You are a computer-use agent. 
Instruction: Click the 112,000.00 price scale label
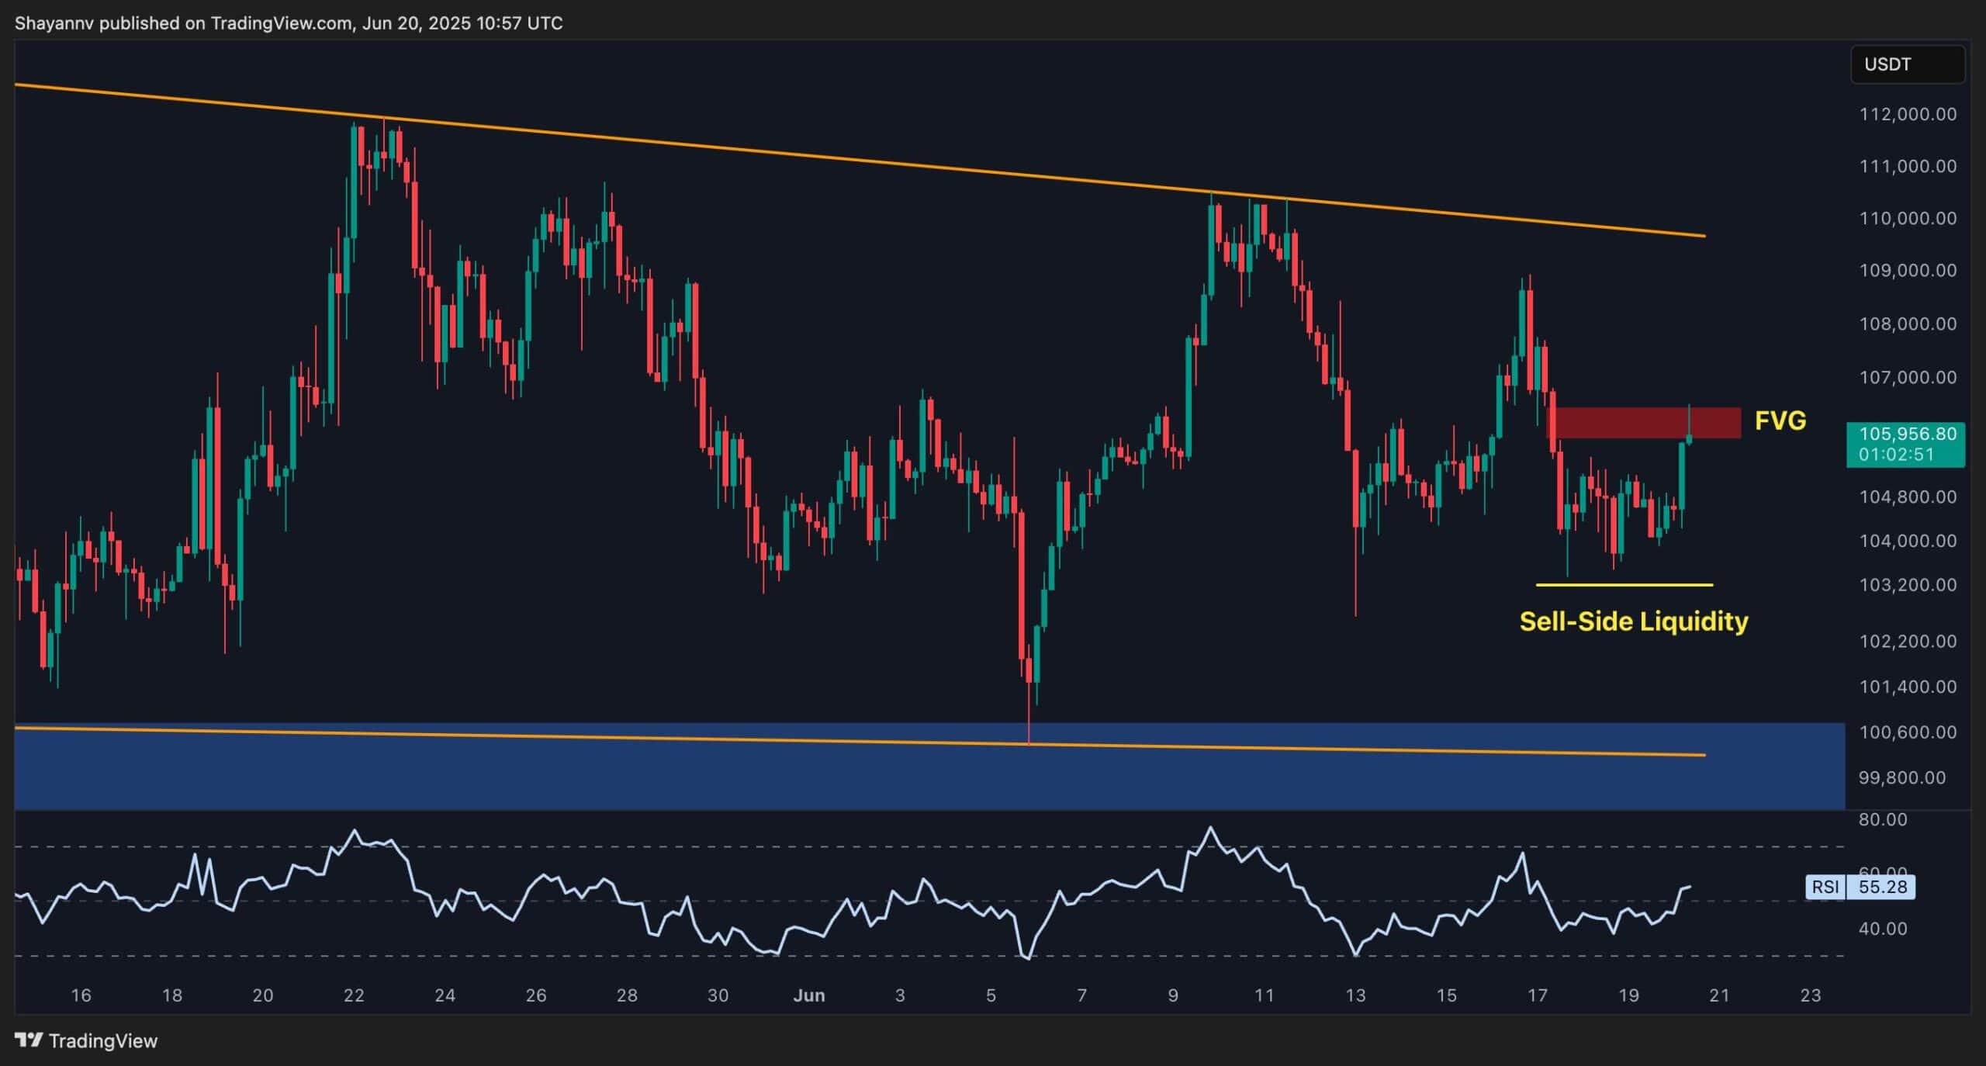pos(1907,114)
